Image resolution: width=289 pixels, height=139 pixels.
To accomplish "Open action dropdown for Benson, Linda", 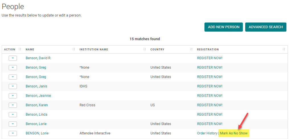I will click(13, 115).
